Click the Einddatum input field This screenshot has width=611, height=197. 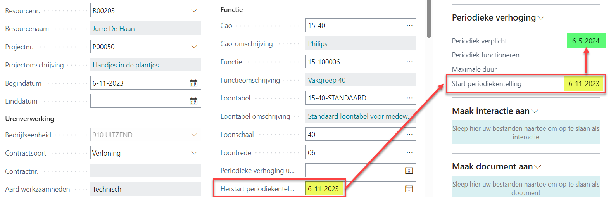click(140, 101)
